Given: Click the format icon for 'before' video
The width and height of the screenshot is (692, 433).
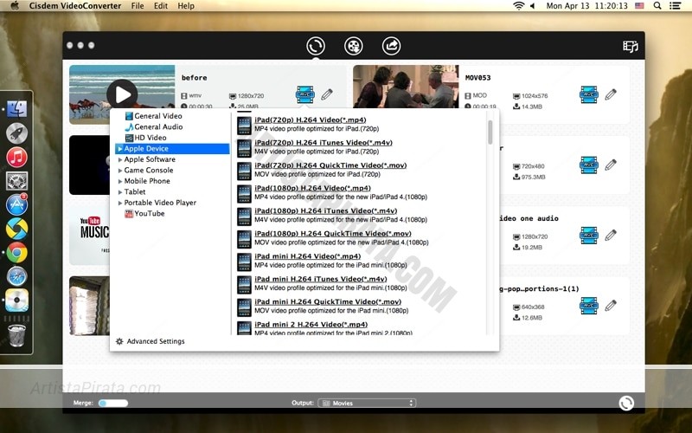Looking at the screenshot, I should pyautogui.click(x=305, y=94).
